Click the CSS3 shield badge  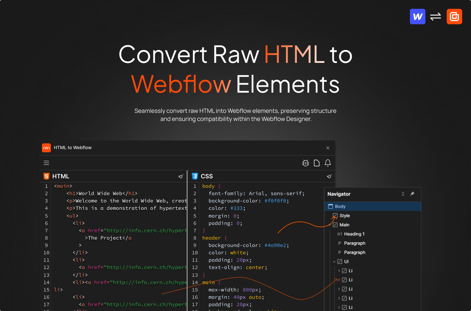(x=195, y=176)
